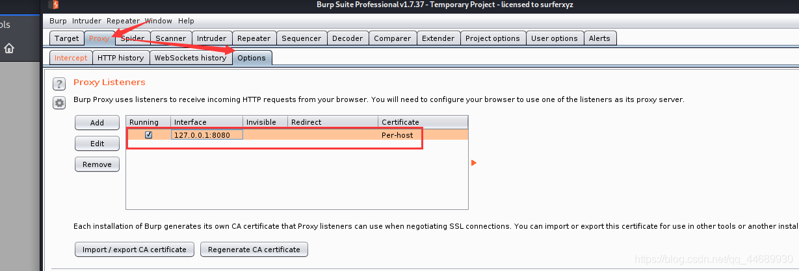Click Remove to delete the listener

click(x=97, y=164)
